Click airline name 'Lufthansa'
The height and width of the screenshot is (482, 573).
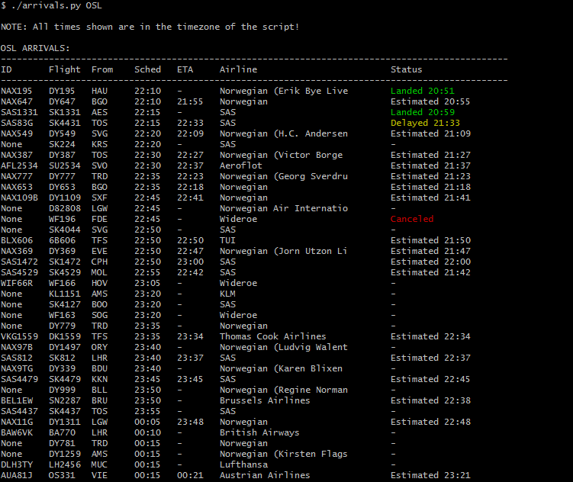(x=243, y=464)
